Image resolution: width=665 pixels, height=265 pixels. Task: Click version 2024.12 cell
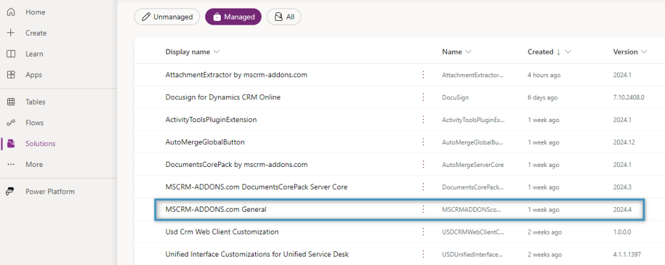click(x=624, y=142)
